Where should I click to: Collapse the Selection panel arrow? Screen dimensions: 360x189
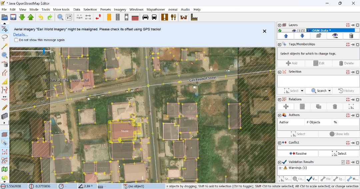coord(279,72)
